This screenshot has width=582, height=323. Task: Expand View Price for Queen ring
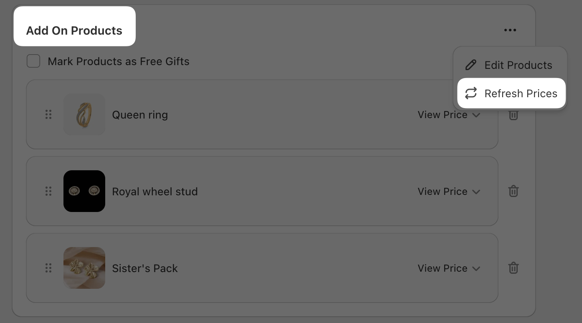point(449,115)
